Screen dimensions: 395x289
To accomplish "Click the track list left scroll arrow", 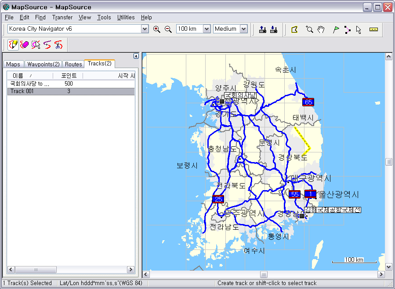I will tap(11, 270).
